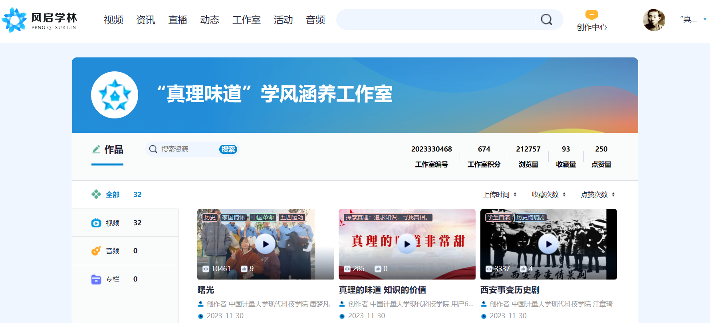Click the magnifier search icon in top bar

546,20
